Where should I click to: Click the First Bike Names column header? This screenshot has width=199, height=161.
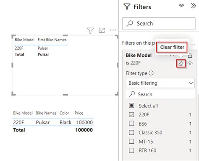tap(52, 40)
